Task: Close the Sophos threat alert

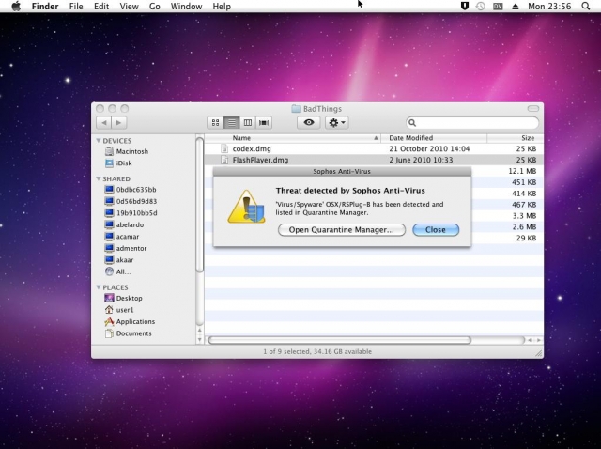Action: 435,230
